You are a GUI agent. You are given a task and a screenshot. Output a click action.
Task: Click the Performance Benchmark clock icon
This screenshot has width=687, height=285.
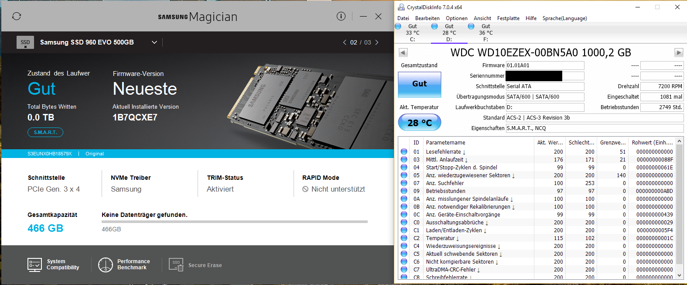click(x=106, y=264)
